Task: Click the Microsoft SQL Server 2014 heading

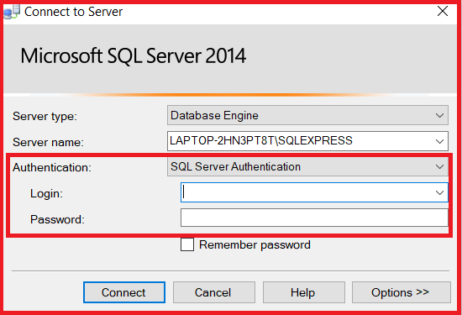Action: pyautogui.click(x=134, y=55)
